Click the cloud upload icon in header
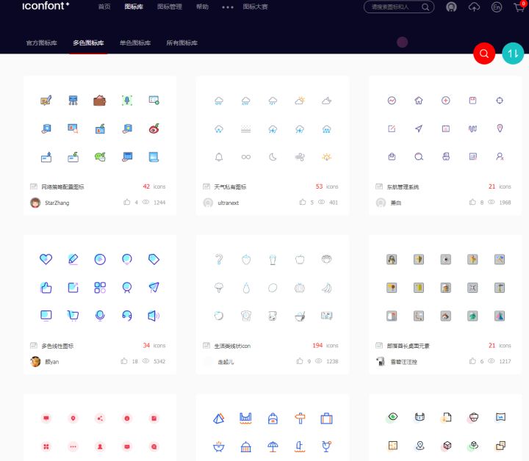The height and width of the screenshot is (461, 529). pyautogui.click(x=474, y=7)
